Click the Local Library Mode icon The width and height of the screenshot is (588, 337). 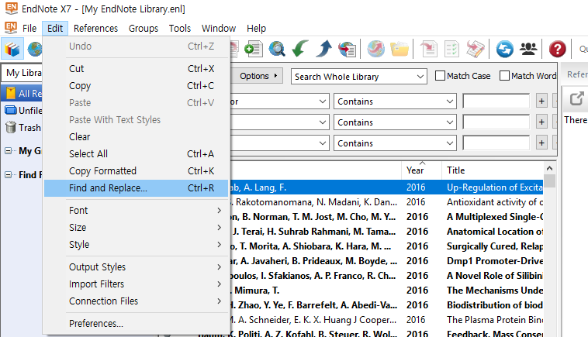click(x=12, y=49)
